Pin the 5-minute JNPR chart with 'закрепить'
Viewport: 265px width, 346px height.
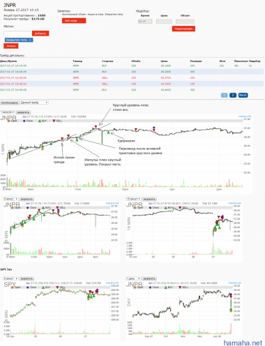tap(26, 199)
